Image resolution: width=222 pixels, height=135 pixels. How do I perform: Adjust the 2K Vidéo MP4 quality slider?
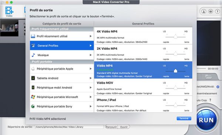point(175,54)
